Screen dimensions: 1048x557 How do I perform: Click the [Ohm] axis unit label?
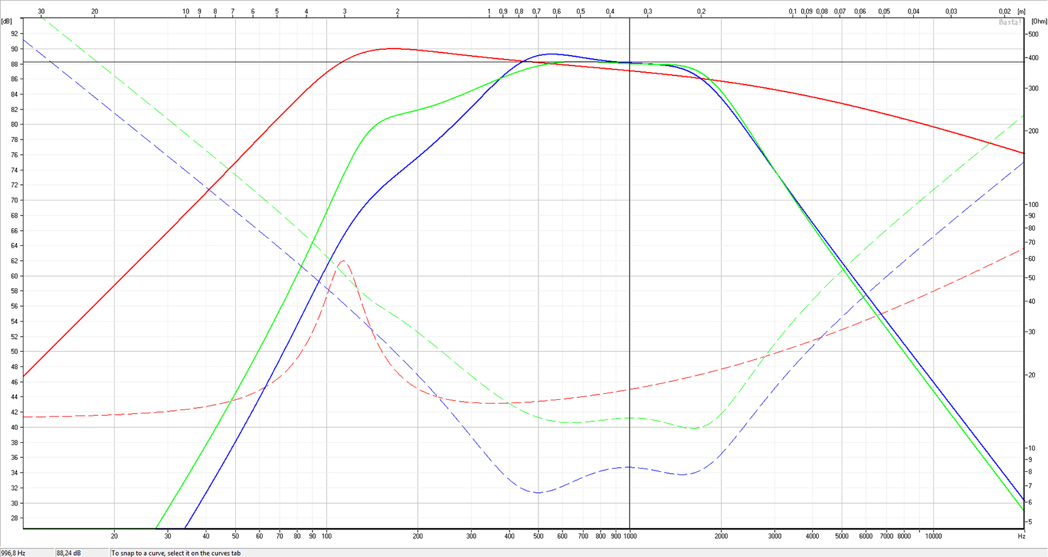pos(1039,22)
